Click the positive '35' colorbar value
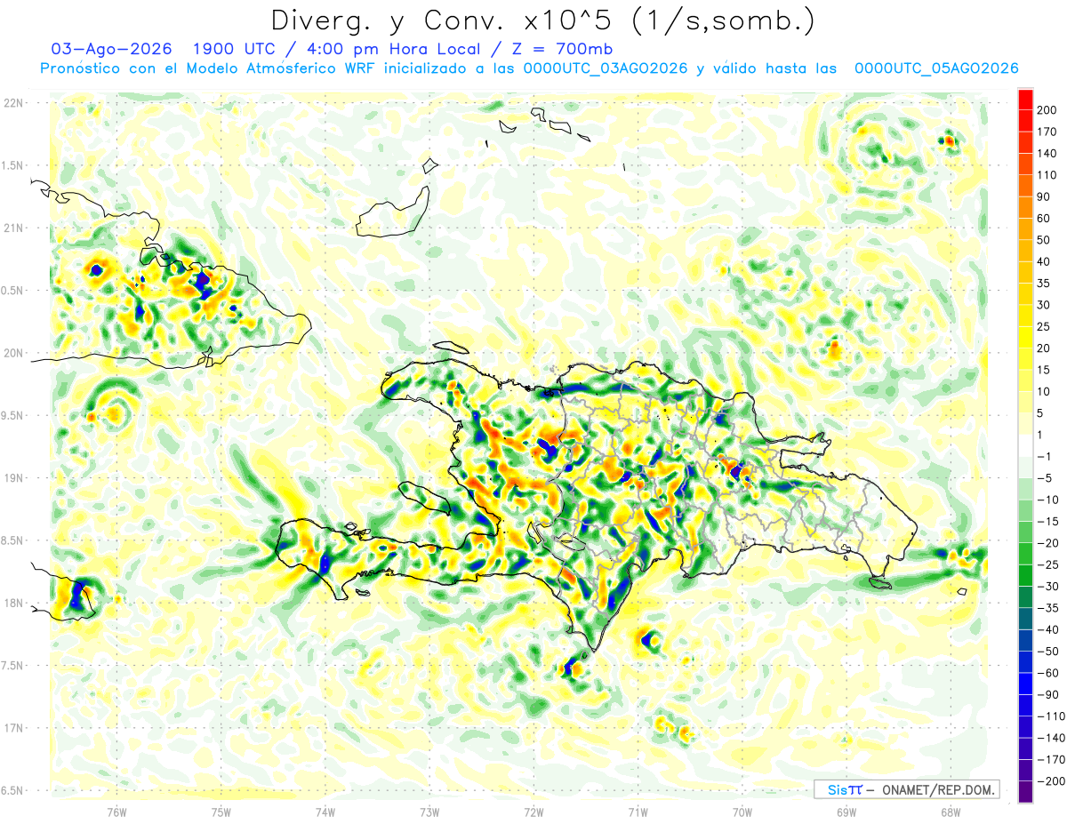This screenshot has height=824, width=1067. [x=1045, y=284]
